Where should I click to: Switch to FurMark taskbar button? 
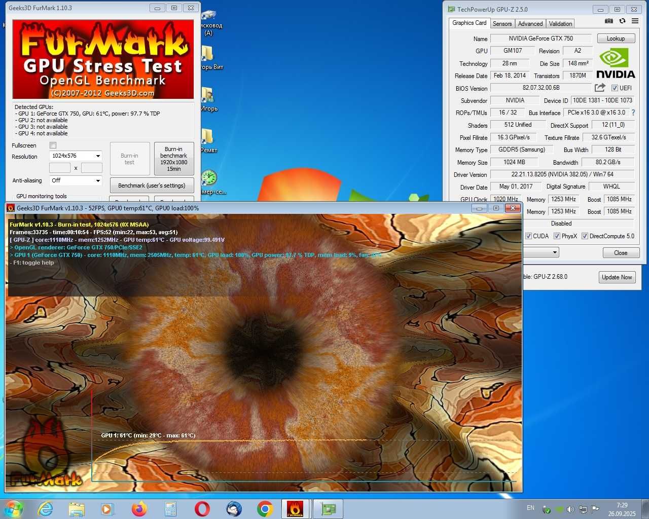[296, 509]
